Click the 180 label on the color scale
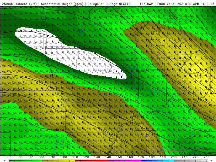This screenshot has height=162, width=216. pos(152,157)
